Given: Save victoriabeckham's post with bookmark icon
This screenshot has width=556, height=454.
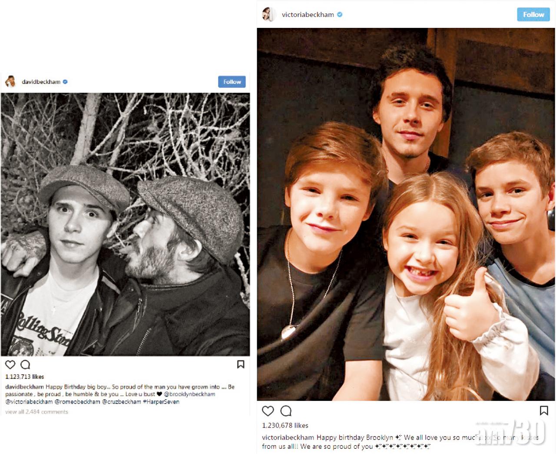Looking at the screenshot, I should click(x=544, y=411).
